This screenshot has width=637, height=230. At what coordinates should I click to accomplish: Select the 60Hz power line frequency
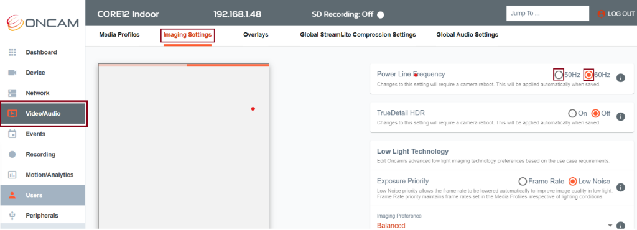click(x=588, y=75)
